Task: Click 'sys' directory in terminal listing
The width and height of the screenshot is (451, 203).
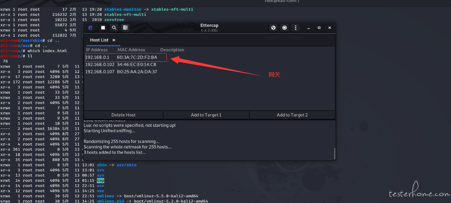Action: [x=101, y=175]
